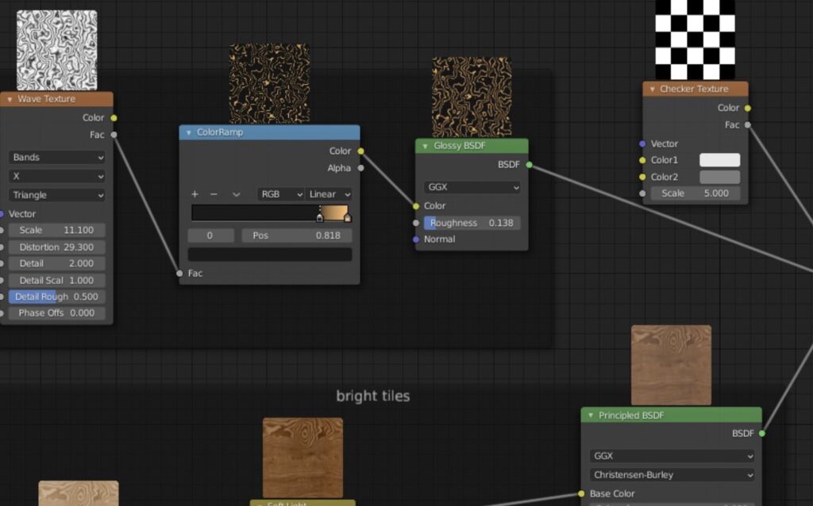
Task: Click the Detail 2.000 field
Action: (57, 263)
